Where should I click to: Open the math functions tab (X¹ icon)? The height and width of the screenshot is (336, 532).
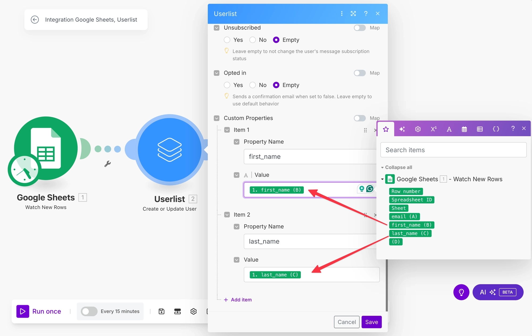433,129
